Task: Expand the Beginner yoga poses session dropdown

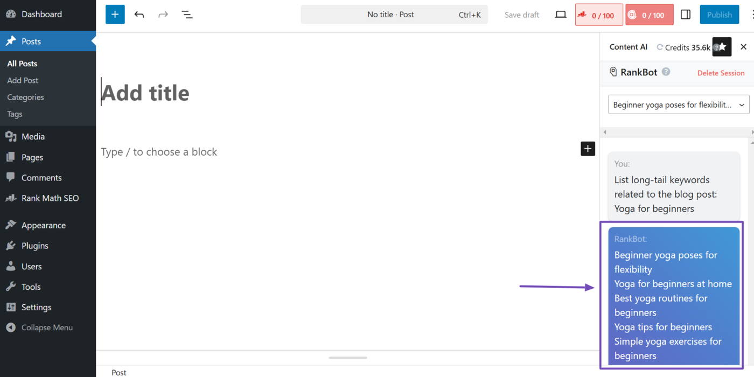Action: point(679,104)
